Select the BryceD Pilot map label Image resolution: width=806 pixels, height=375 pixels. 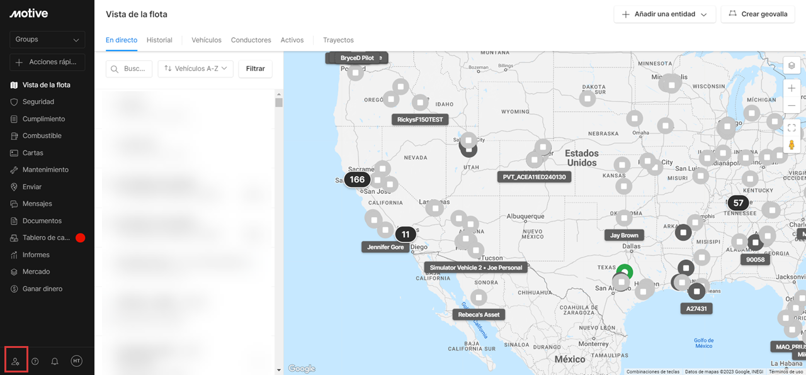click(357, 58)
